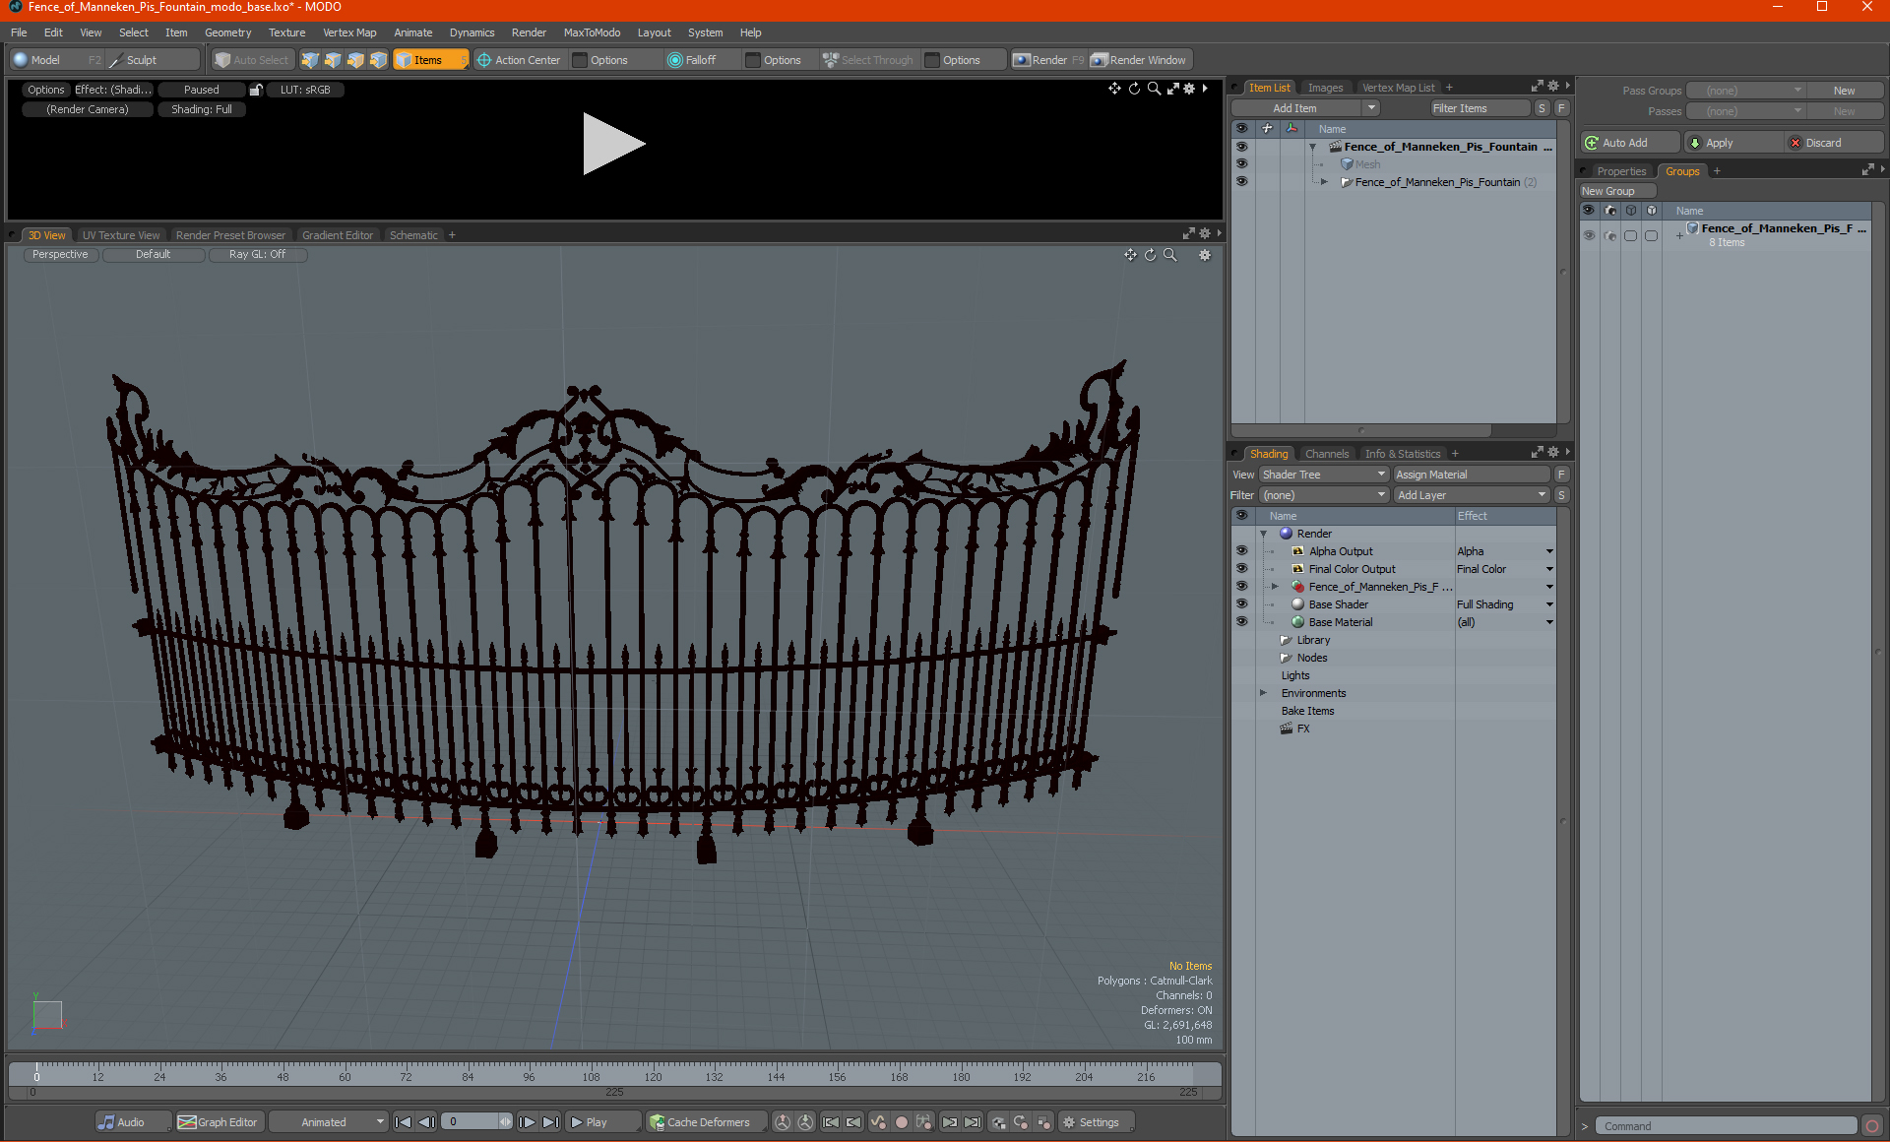Expand Fence_of_Manneken_Pis_F material group
Screen dimensions: 1890x1142
1276,587
